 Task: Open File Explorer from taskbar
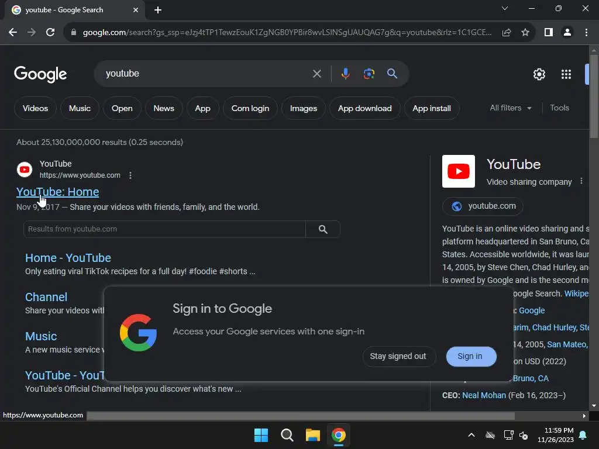point(312,435)
